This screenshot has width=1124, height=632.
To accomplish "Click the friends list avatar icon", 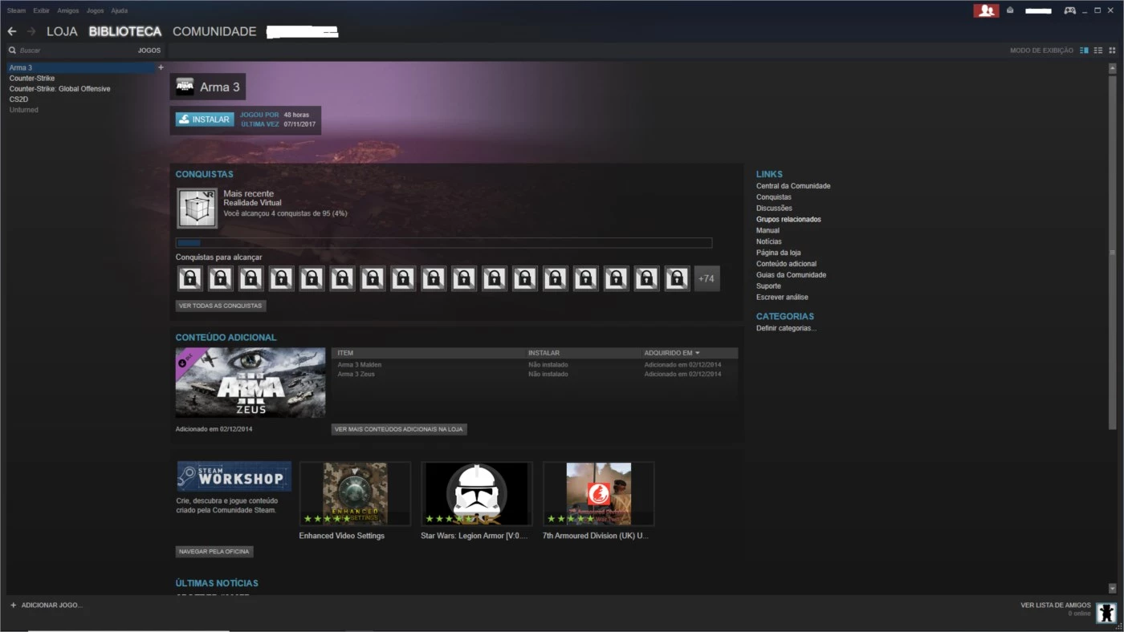I will pos(1106,613).
